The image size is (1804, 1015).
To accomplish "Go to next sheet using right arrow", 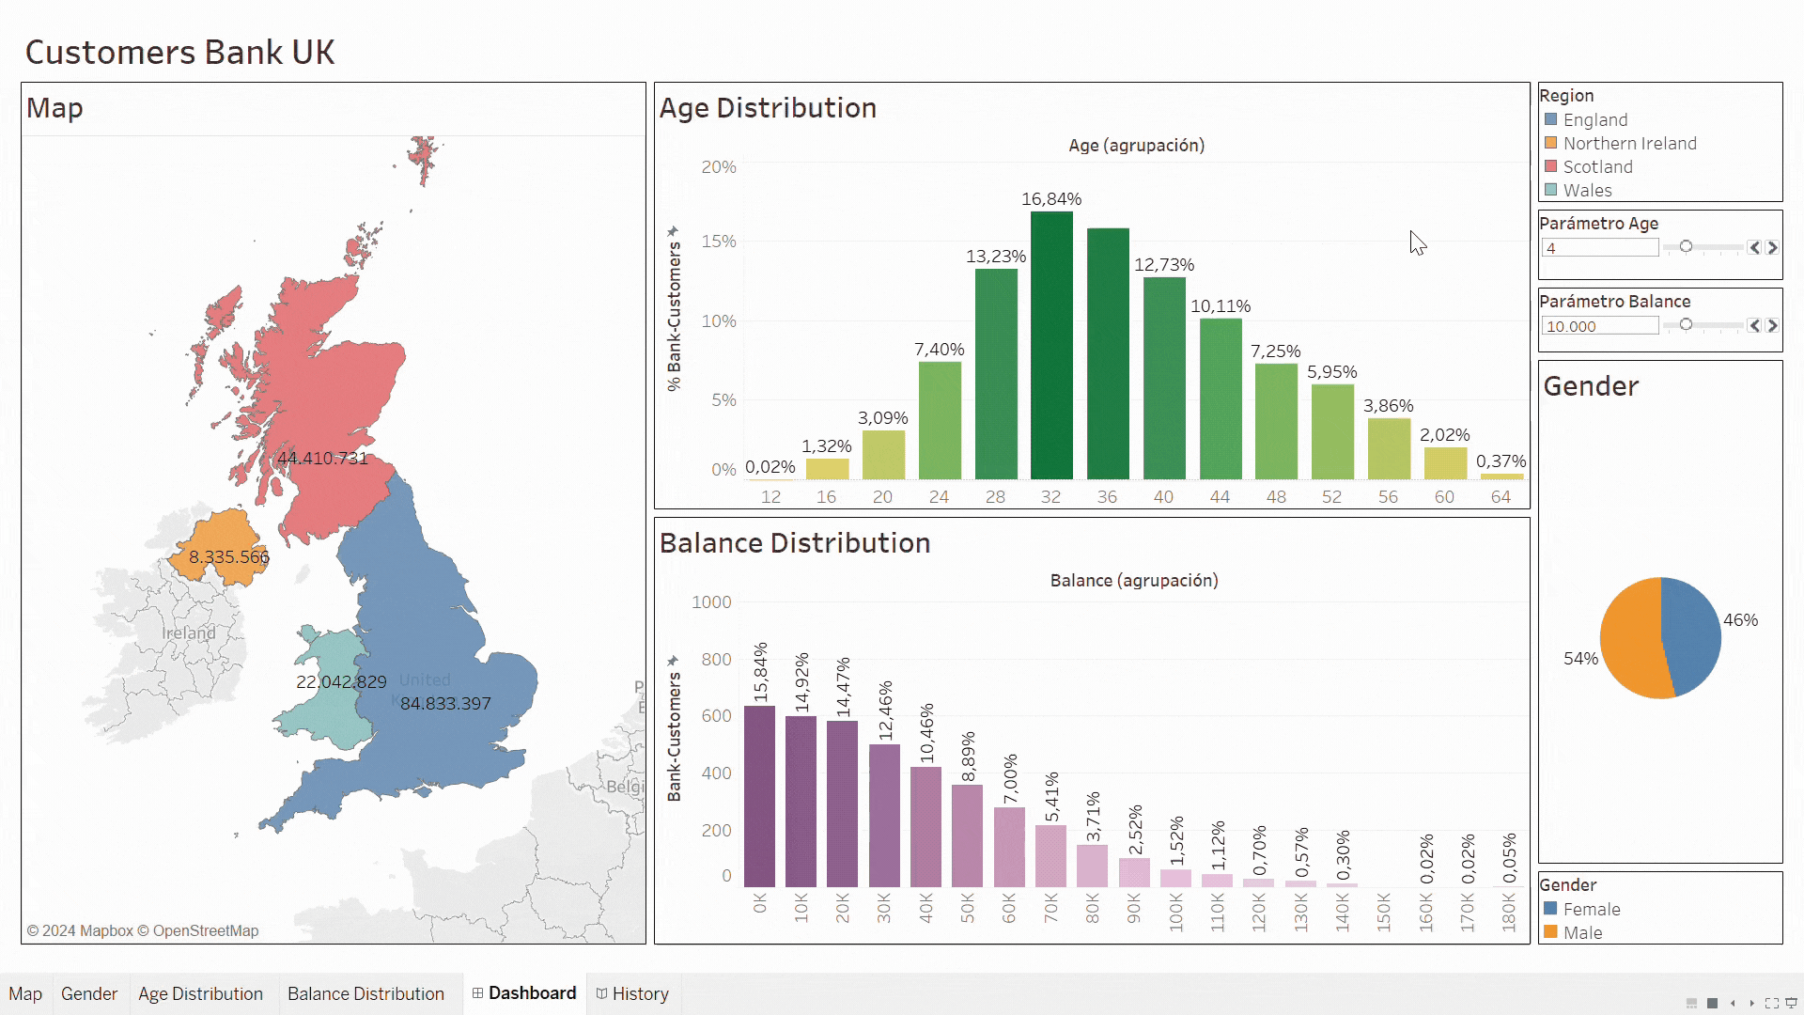I will pos(1751,1003).
